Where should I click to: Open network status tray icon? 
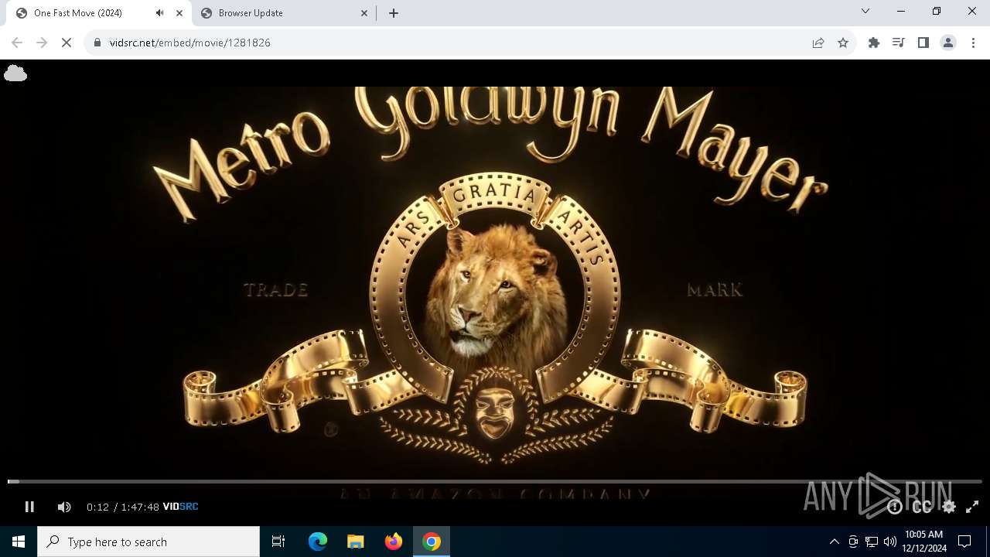(x=872, y=542)
